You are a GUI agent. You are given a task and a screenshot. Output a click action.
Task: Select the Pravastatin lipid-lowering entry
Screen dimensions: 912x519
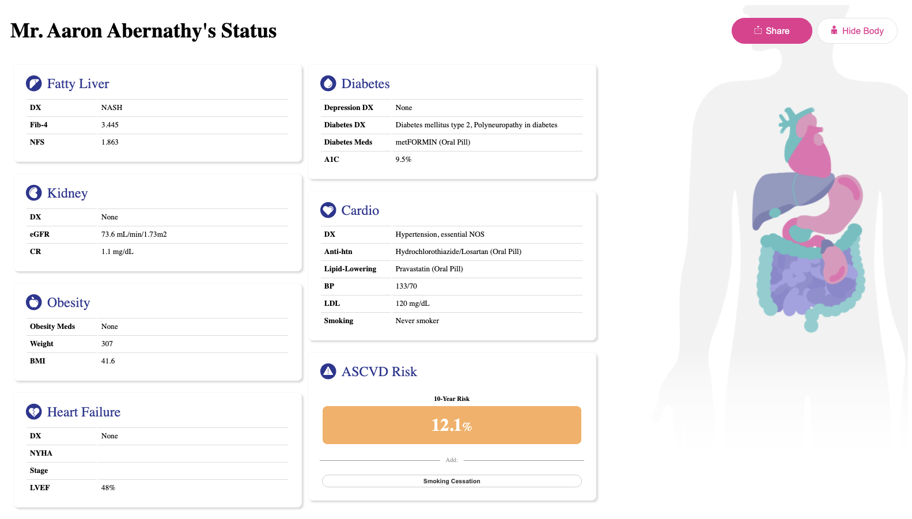429,269
